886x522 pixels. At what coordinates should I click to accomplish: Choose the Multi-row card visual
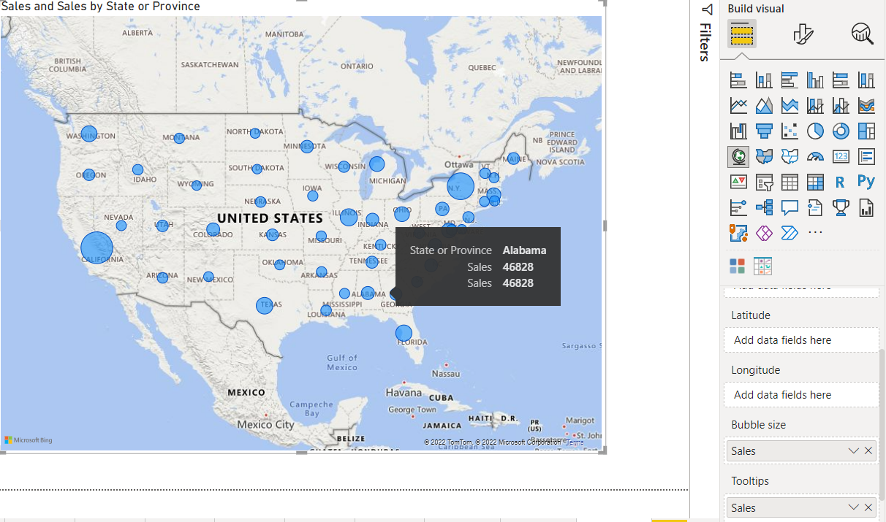(866, 156)
